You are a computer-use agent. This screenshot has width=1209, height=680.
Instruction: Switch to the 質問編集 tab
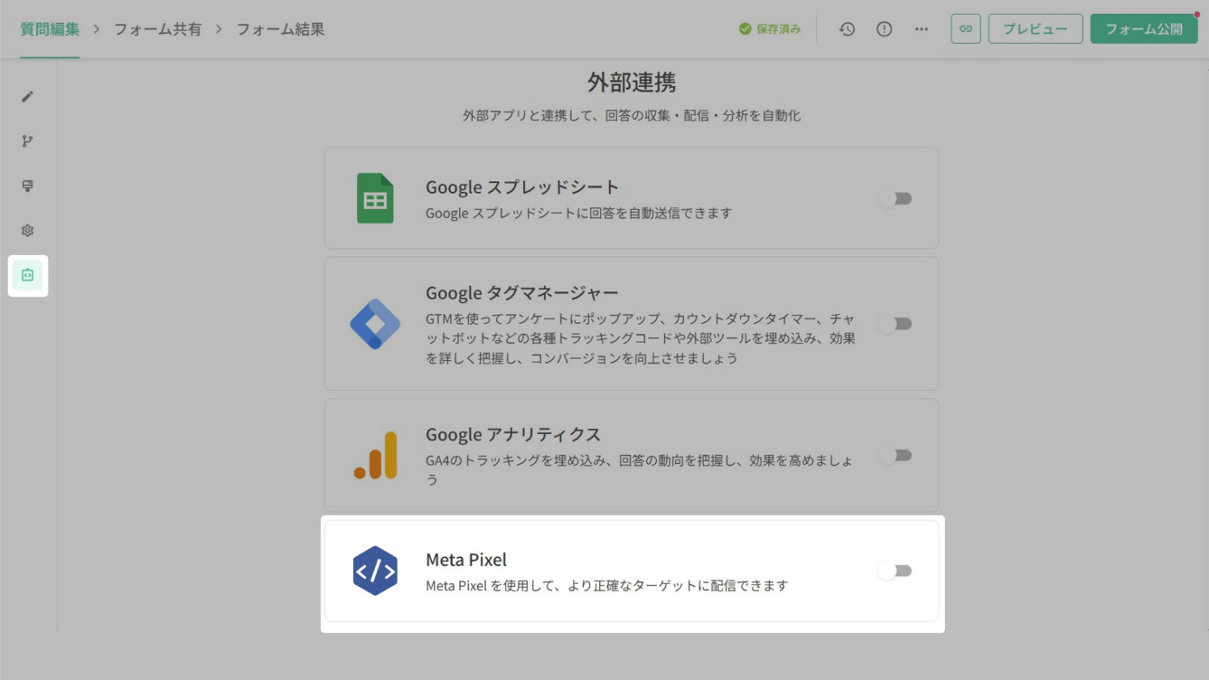pos(50,29)
